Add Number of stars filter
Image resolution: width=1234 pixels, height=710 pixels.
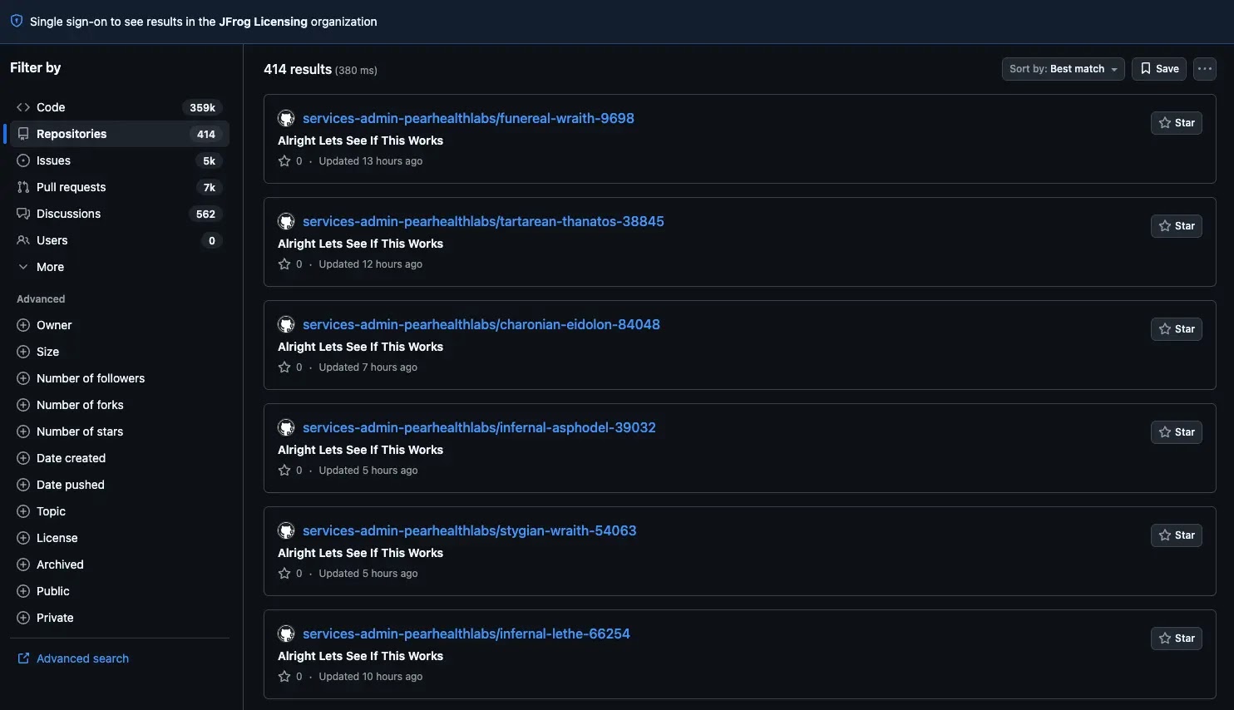pyautogui.click(x=119, y=431)
